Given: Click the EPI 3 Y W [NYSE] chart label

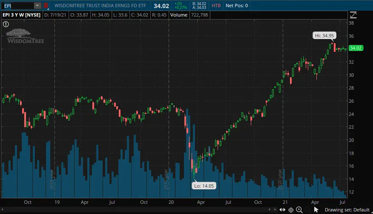Looking at the screenshot, I should coord(21,15).
